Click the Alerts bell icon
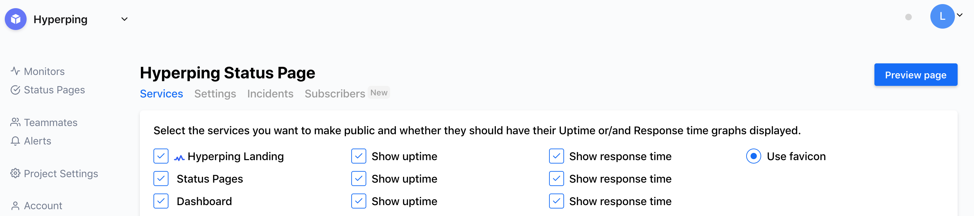Image resolution: width=974 pixels, height=216 pixels. (x=15, y=141)
